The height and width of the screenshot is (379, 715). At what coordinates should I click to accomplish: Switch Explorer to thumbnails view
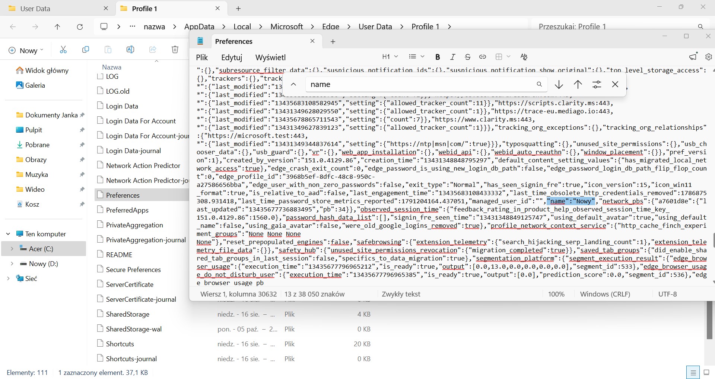point(706,372)
